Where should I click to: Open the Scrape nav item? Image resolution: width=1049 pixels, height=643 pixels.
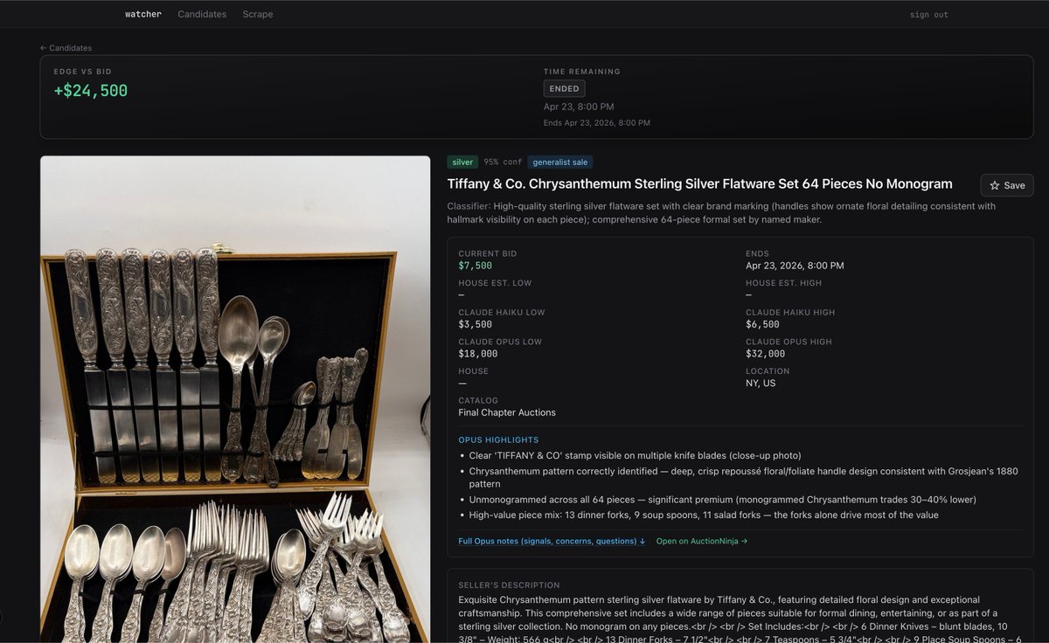[258, 14]
